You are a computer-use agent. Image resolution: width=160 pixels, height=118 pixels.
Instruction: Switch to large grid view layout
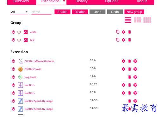click(138, 20)
